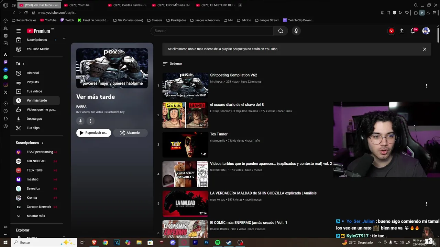Open browser snapshot tool icon

[388, 13]
